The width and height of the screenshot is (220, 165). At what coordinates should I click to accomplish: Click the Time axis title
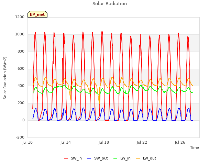pyautogui.click(x=195, y=147)
